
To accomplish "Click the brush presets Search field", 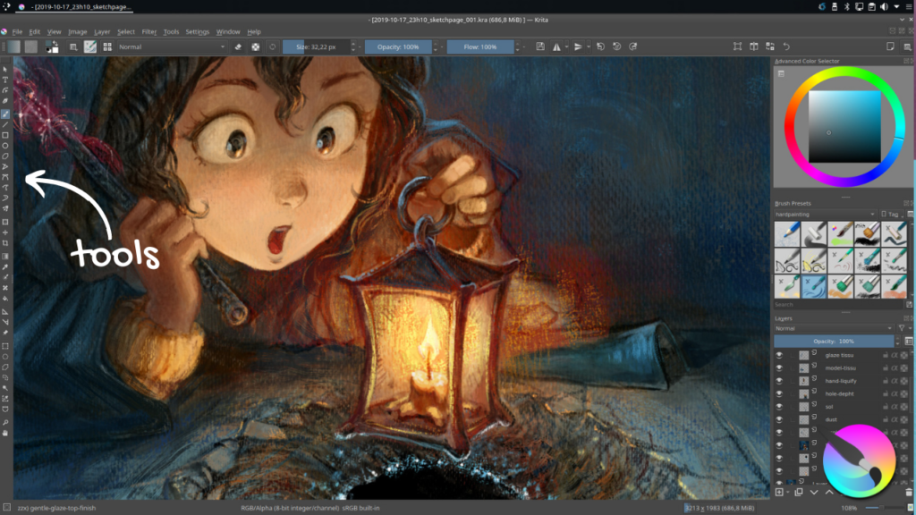I will pos(839,305).
